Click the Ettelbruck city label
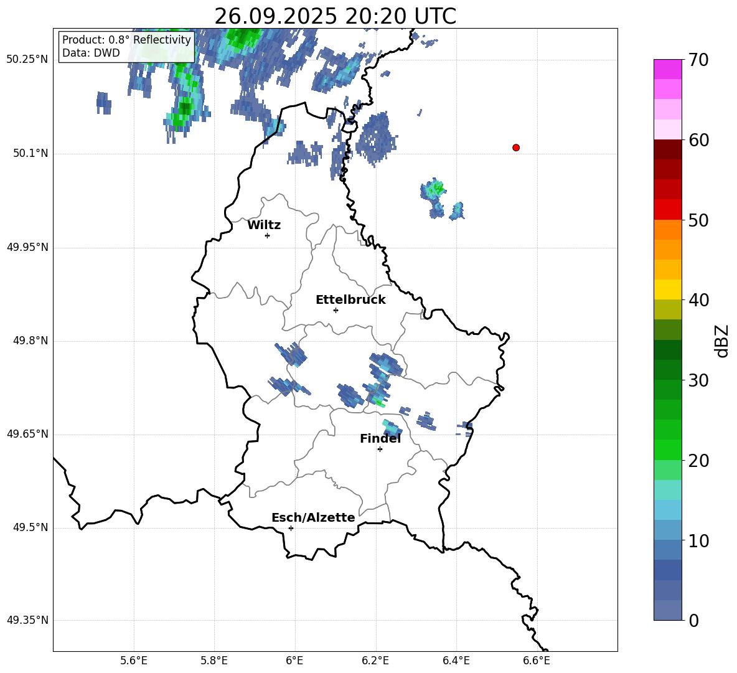Viewport: 737px width, 673px height. tap(350, 300)
